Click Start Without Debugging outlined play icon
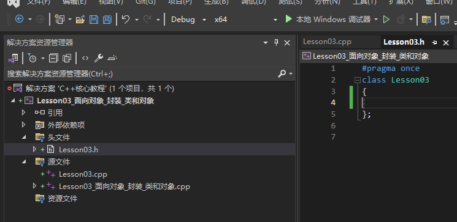 click(386, 20)
